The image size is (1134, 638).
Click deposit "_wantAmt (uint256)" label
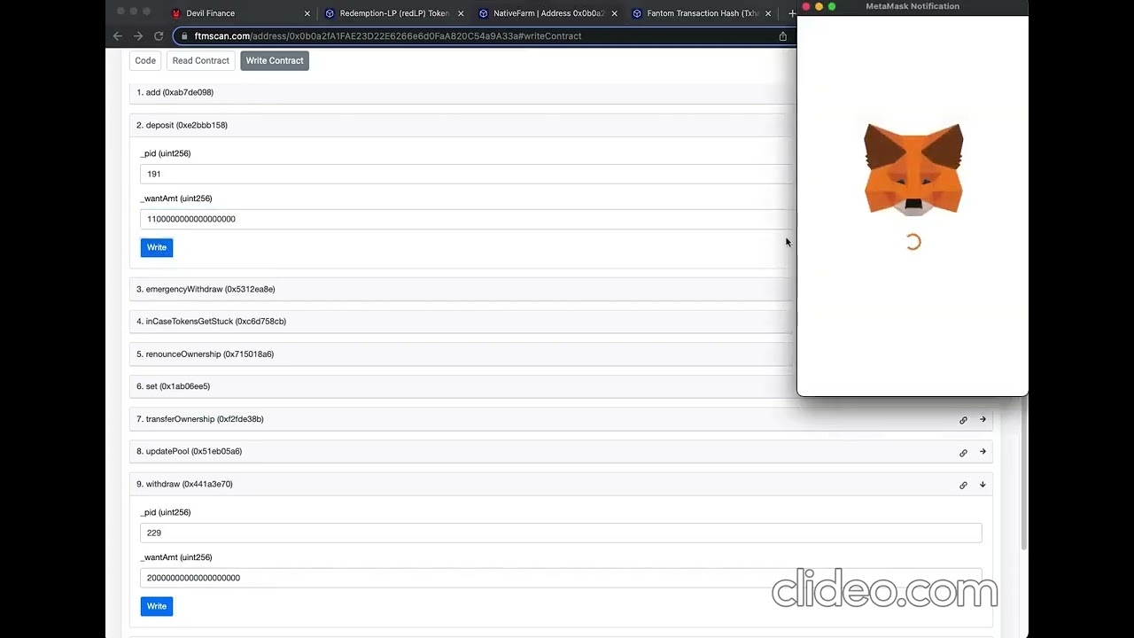click(176, 198)
